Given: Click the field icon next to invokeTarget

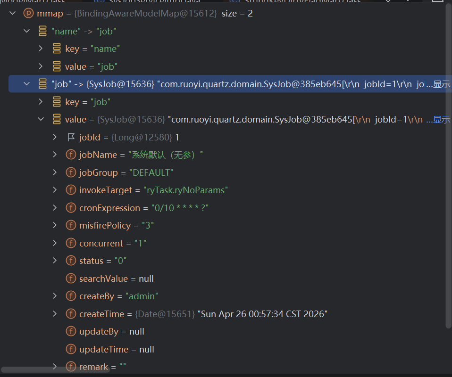Looking at the screenshot, I should [x=71, y=190].
